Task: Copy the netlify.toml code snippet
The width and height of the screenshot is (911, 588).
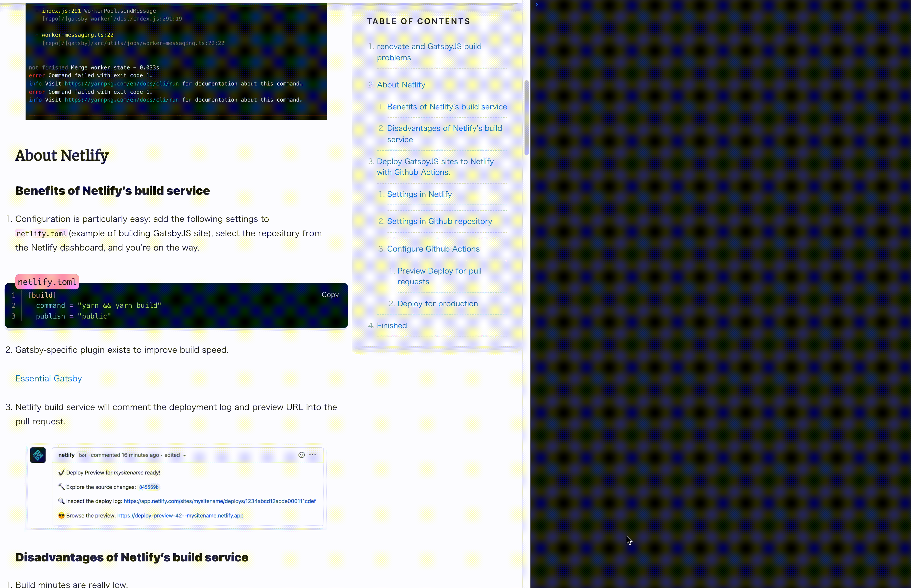Action: [330, 295]
